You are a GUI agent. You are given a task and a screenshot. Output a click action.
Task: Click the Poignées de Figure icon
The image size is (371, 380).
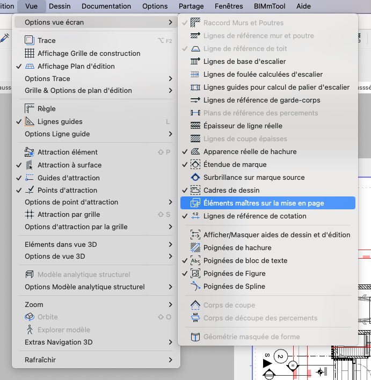[195, 273]
